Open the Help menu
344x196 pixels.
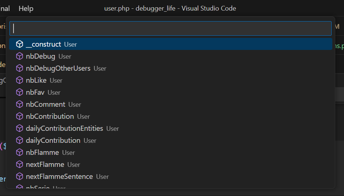click(x=26, y=8)
